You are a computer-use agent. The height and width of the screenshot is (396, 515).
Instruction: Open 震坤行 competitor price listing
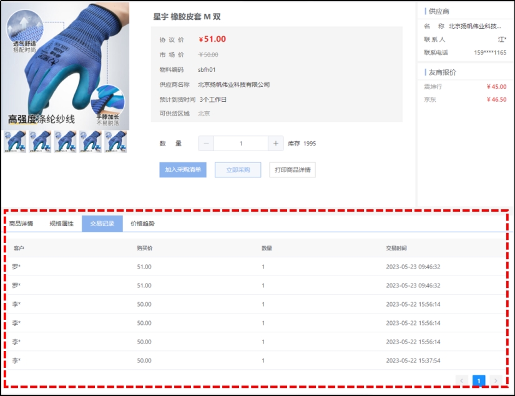[x=433, y=87]
